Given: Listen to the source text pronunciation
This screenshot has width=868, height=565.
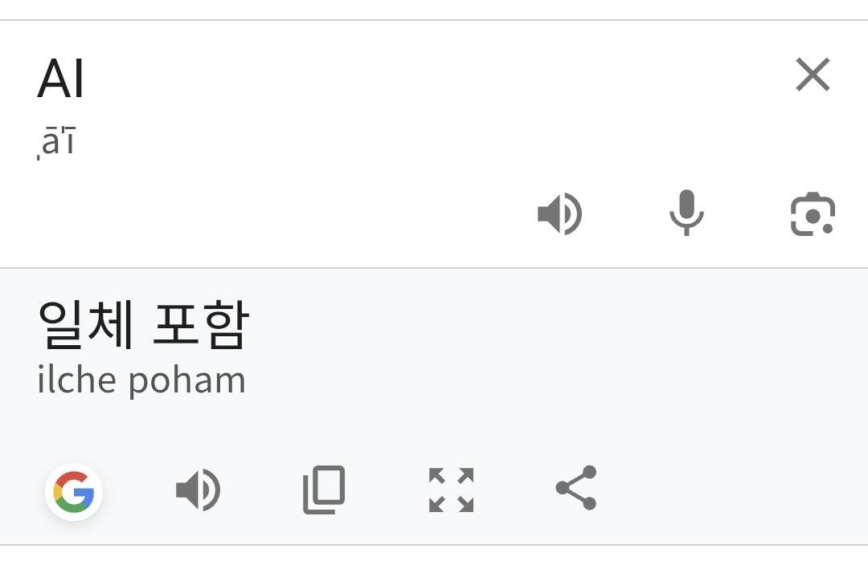Looking at the screenshot, I should click(559, 214).
